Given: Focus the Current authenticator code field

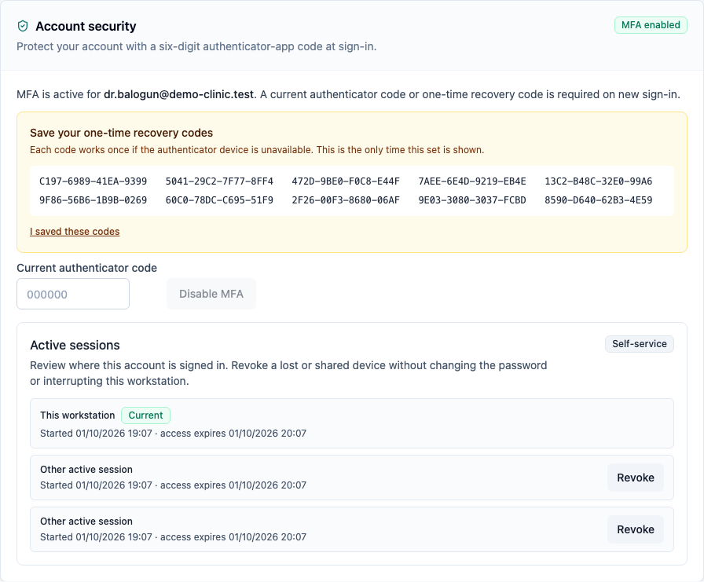Looking at the screenshot, I should [73, 294].
